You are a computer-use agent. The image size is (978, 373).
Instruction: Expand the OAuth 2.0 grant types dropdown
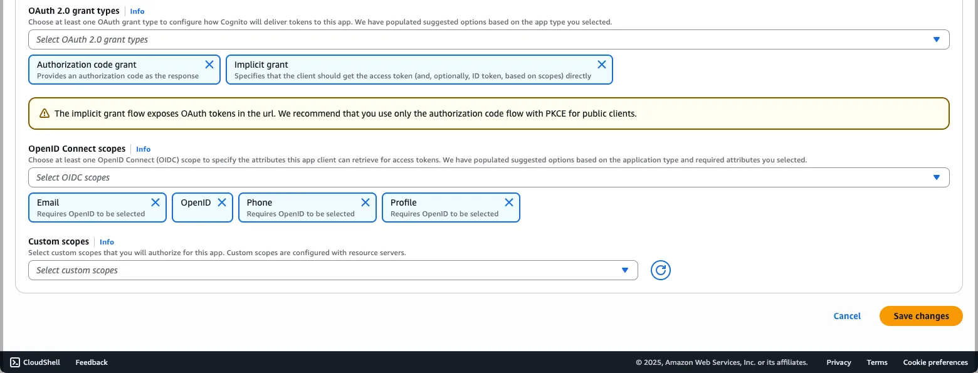(x=488, y=39)
